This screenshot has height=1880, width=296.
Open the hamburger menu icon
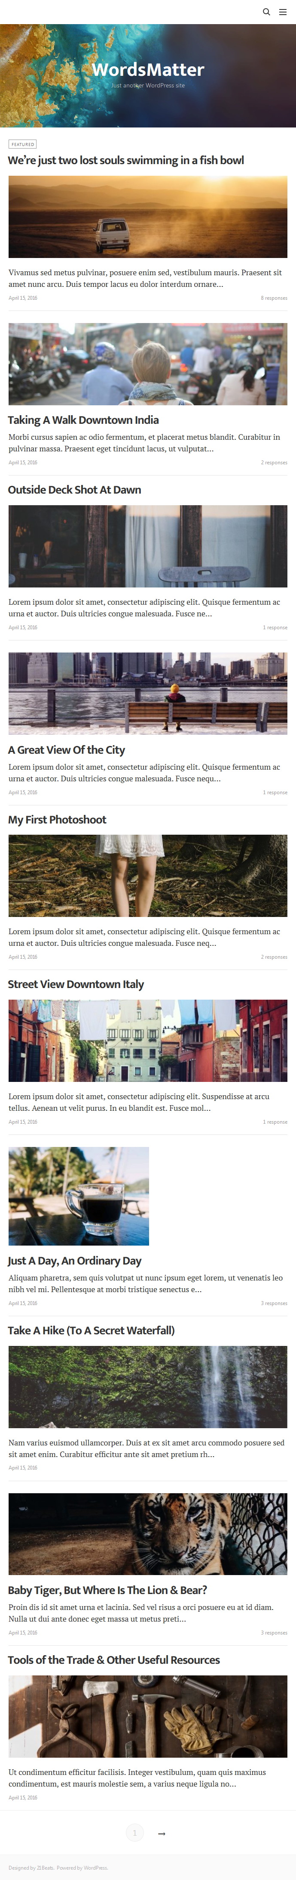[283, 12]
